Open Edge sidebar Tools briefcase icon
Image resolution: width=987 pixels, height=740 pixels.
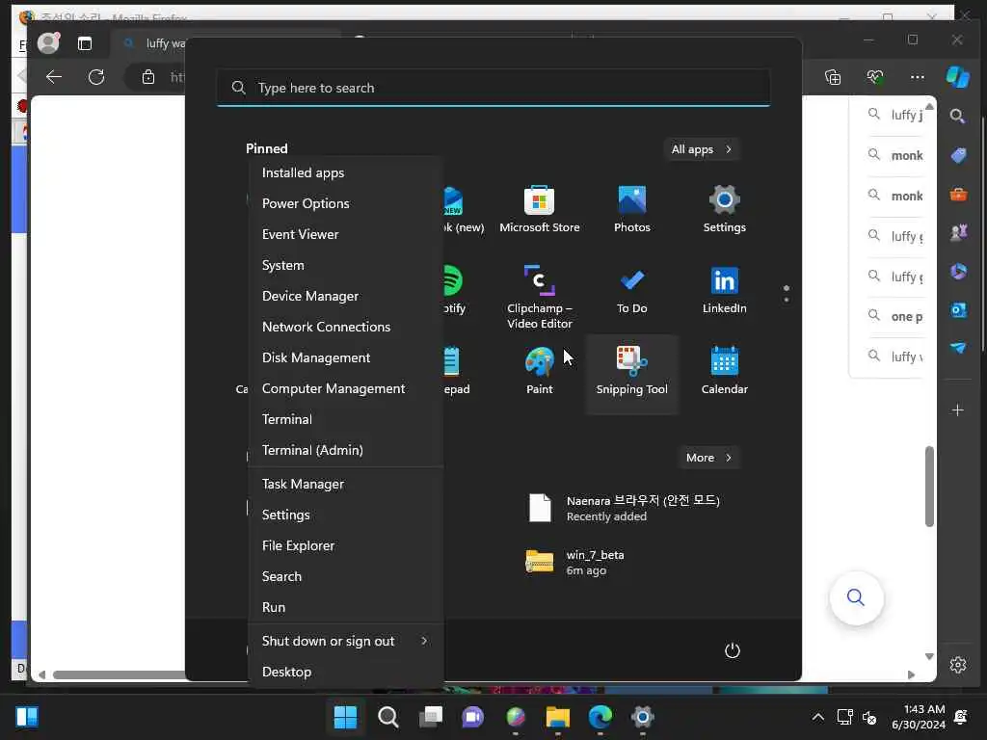(958, 194)
